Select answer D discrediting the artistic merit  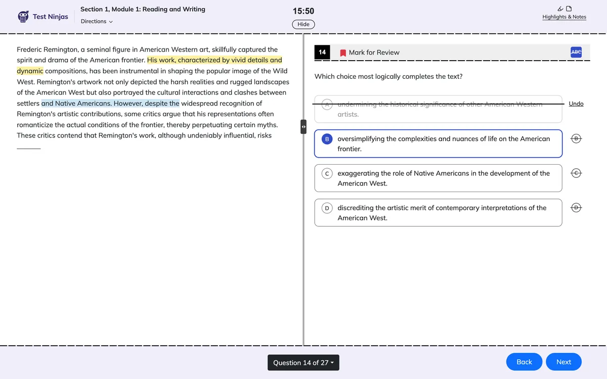(438, 213)
